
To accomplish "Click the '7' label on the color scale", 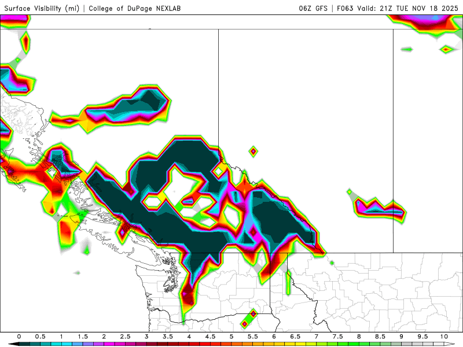I will coord(317,337).
